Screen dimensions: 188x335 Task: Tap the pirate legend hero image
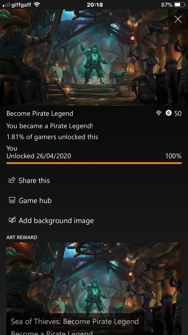[94, 58]
